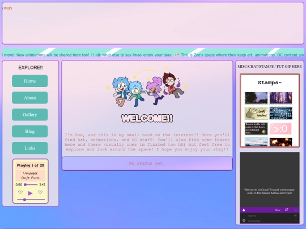Click the send arrow beside message field
Viewport: 306px width, 229px height.
296,221
